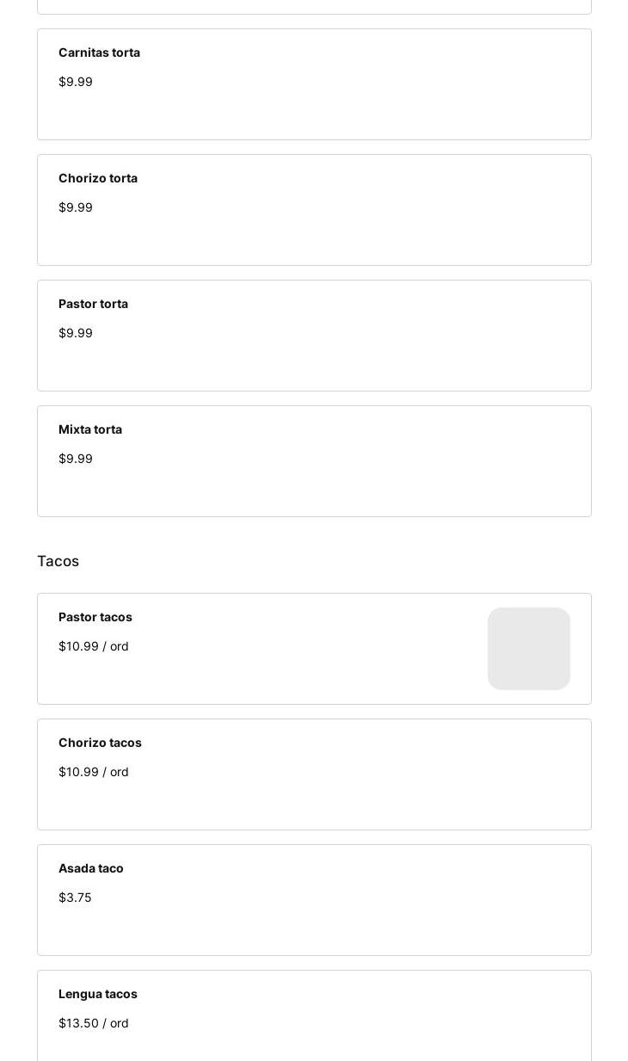Click the Pastor torta item name

tap(93, 304)
